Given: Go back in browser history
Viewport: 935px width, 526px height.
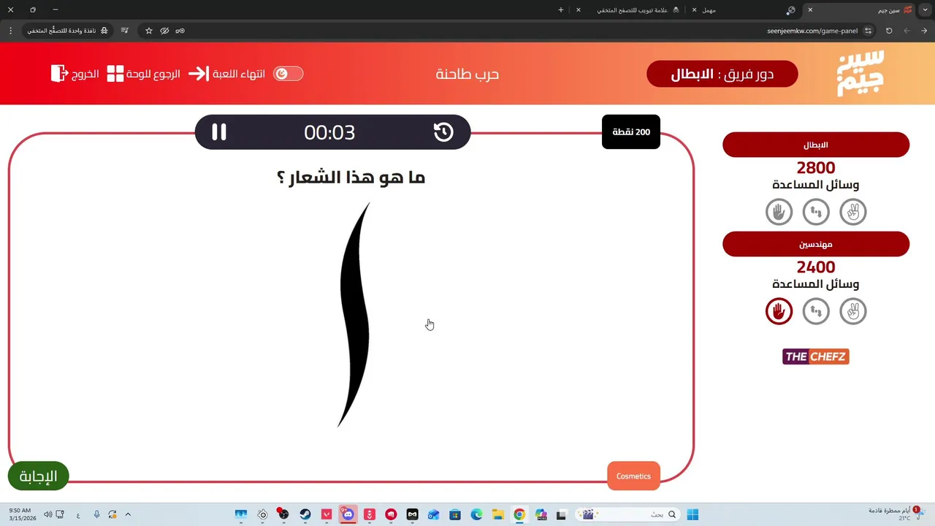Looking at the screenshot, I should (x=924, y=31).
